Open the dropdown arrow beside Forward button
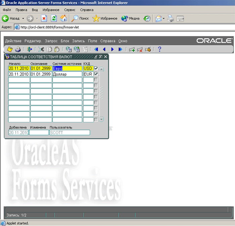This screenshot has width=235, height=226. [37, 18]
